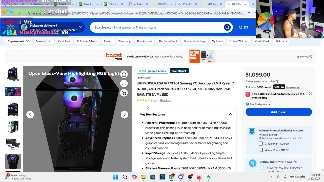This screenshot has width=324, height=182.
Task: Check the 3-Year Plan - $99.00 box
Action: (x=260, y=144)
